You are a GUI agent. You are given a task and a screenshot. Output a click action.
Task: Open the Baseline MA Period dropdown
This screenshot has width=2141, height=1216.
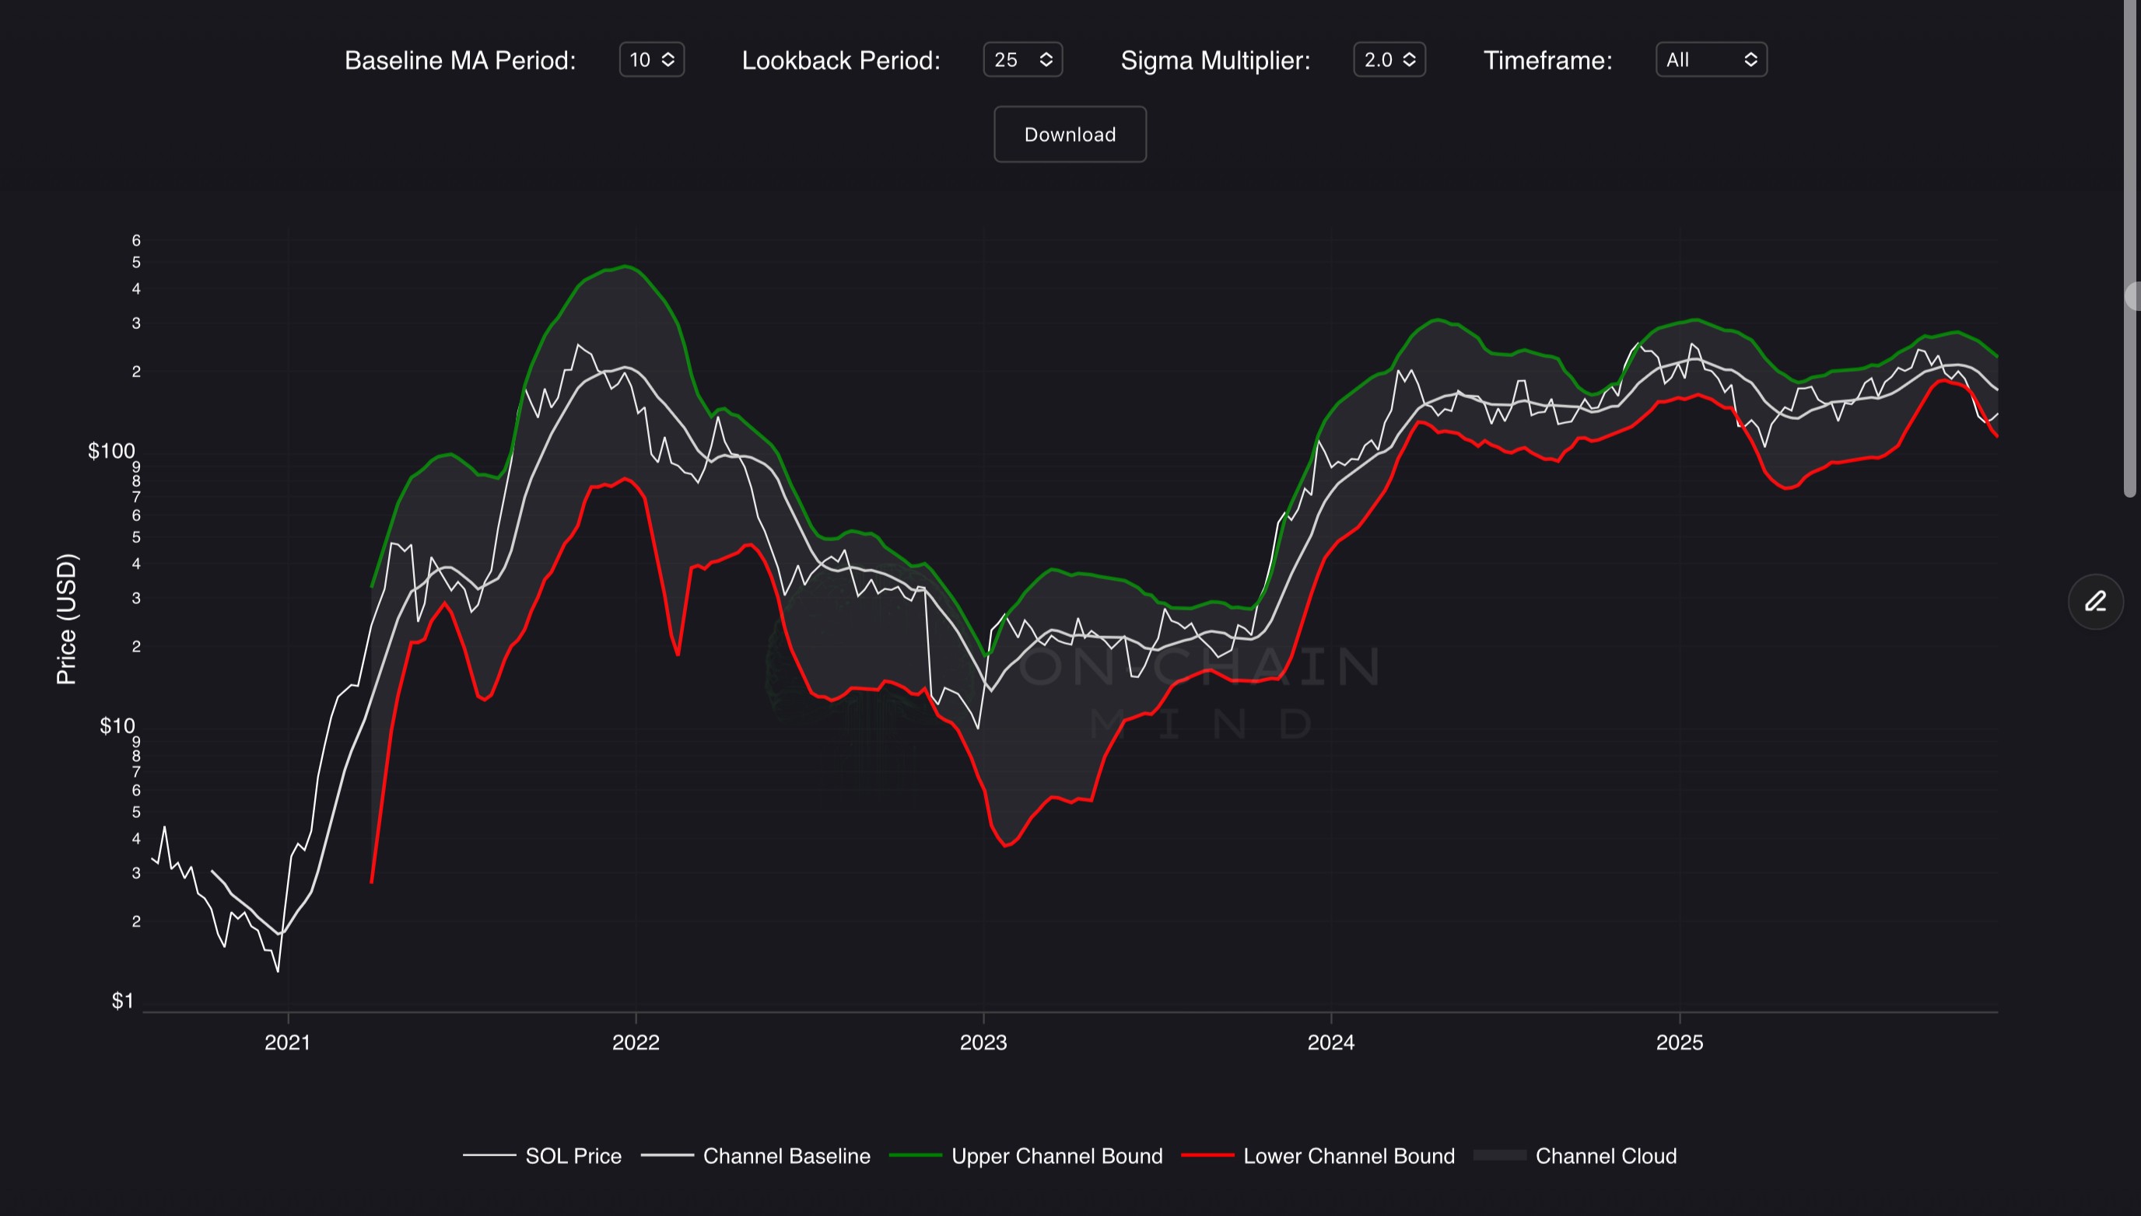[652, 60]
